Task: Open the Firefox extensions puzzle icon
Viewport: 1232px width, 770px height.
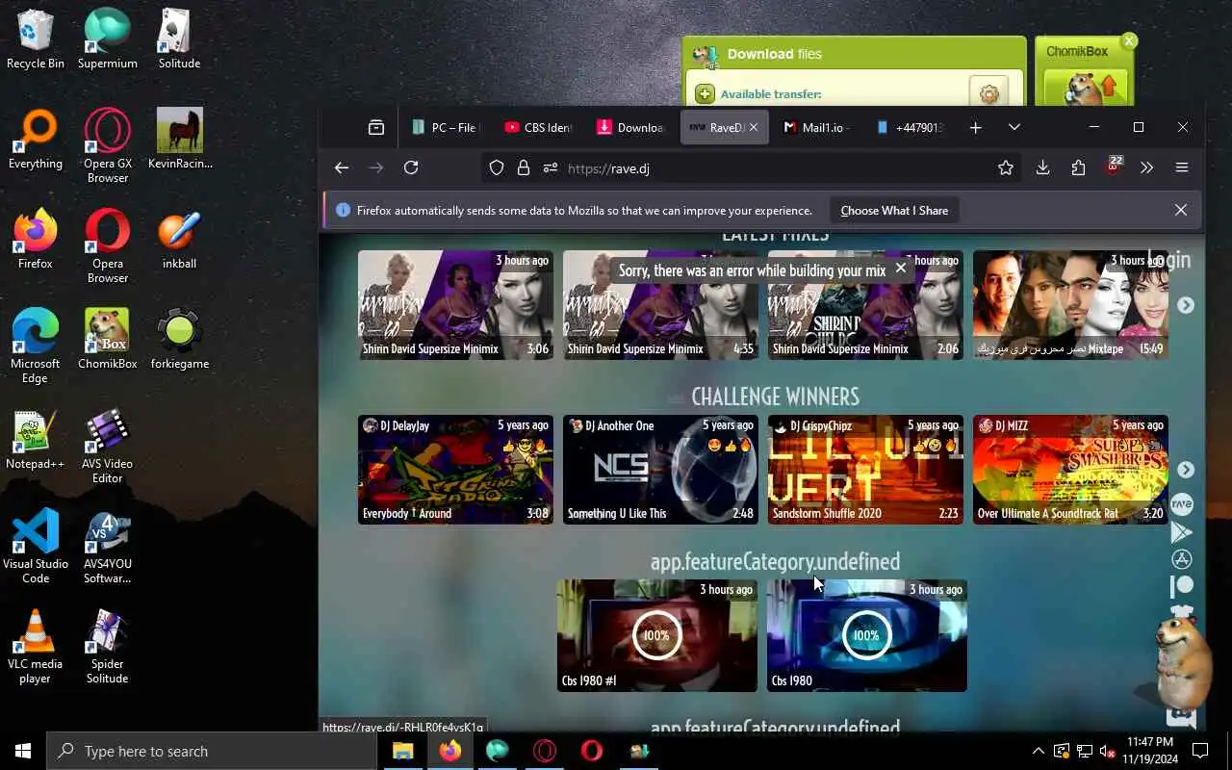Action: coord(1078,167)
